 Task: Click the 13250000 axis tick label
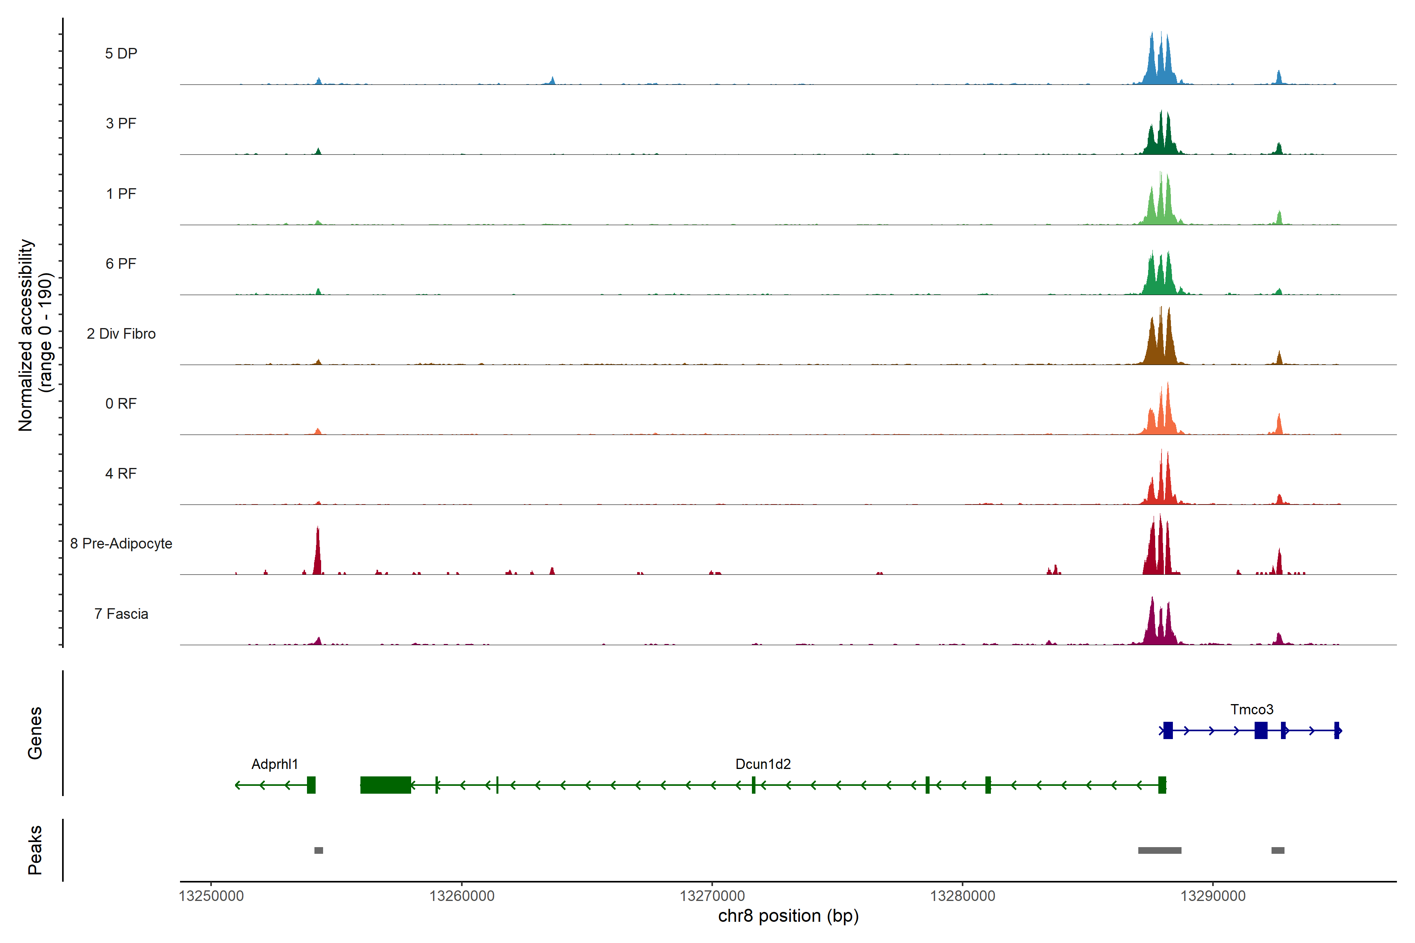(x=211, y=896)
